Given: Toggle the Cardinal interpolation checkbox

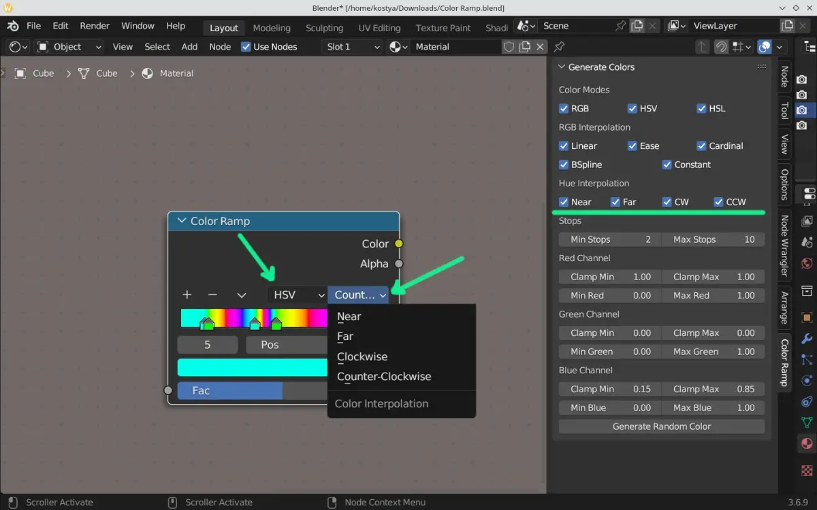Looking at the screenshot, I should click(x=701, y=146).
